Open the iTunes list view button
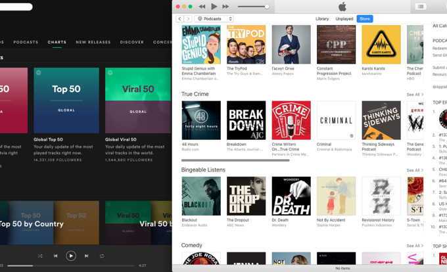Image resolution: width=447 pixels, height=272 pixels. [x=421, y=7]
